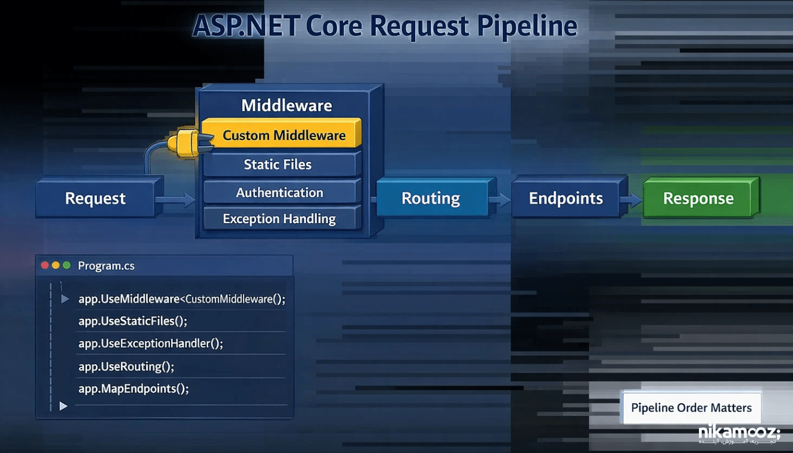Click the Pipeline Order Matters label

coord(691,408)
